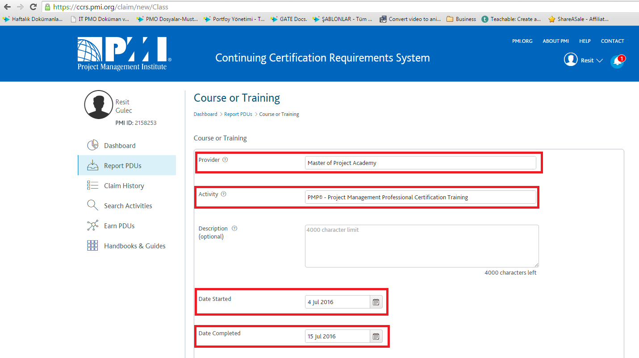Open the Teachable bookmark

pyautogui.click(x=511, y=19)
